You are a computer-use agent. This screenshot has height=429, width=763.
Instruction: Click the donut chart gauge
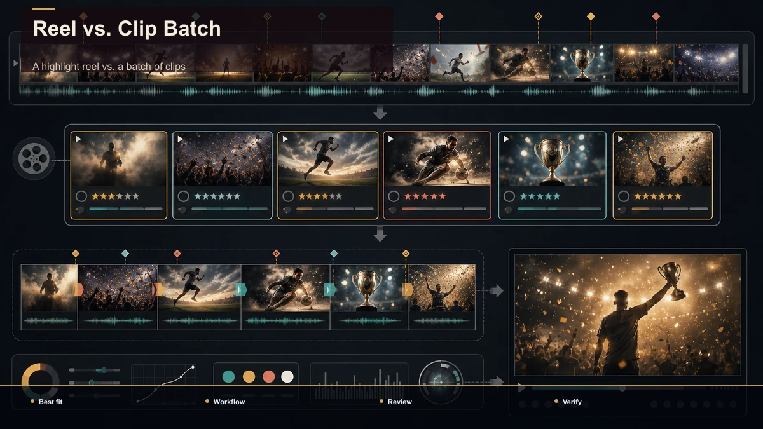pos(41,381)
